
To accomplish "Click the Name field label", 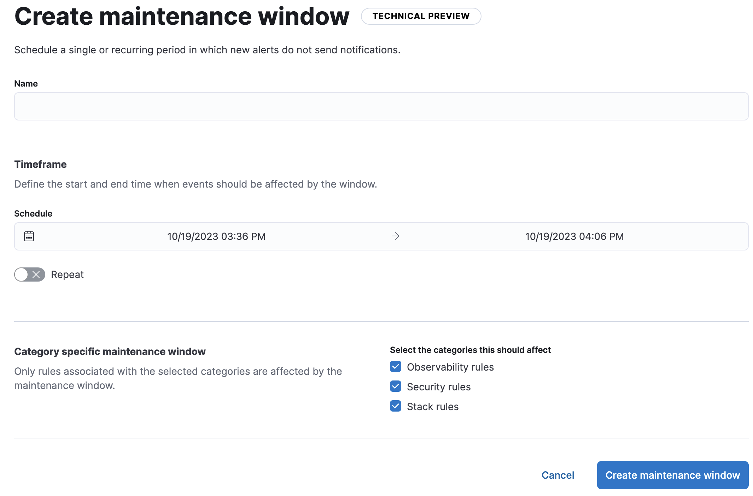I will coord(26,83).
